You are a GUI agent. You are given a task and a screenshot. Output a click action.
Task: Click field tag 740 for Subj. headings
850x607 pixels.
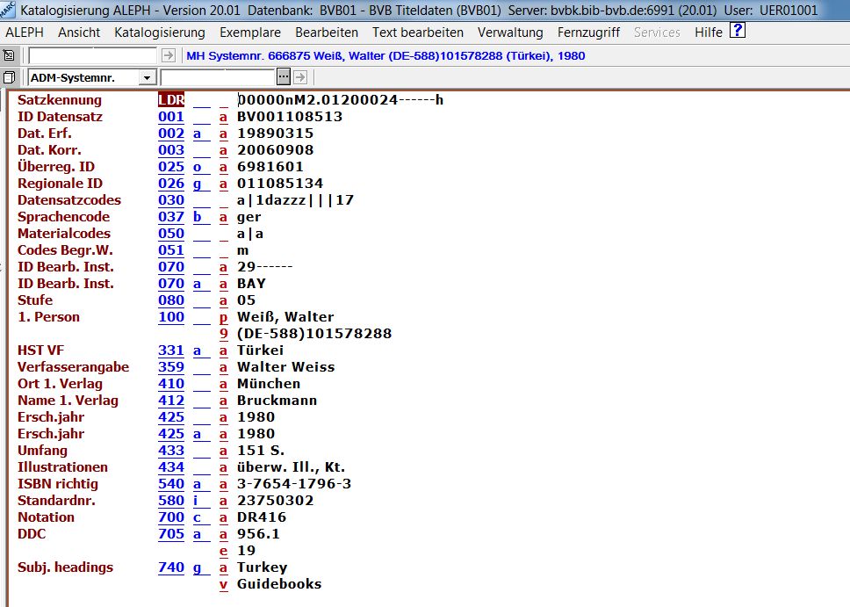(x=171, y=567)
